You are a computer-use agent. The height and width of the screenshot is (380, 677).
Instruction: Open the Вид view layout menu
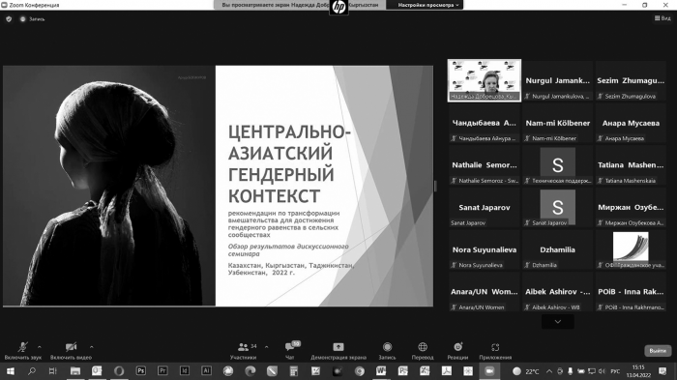[x=662, y=18]
